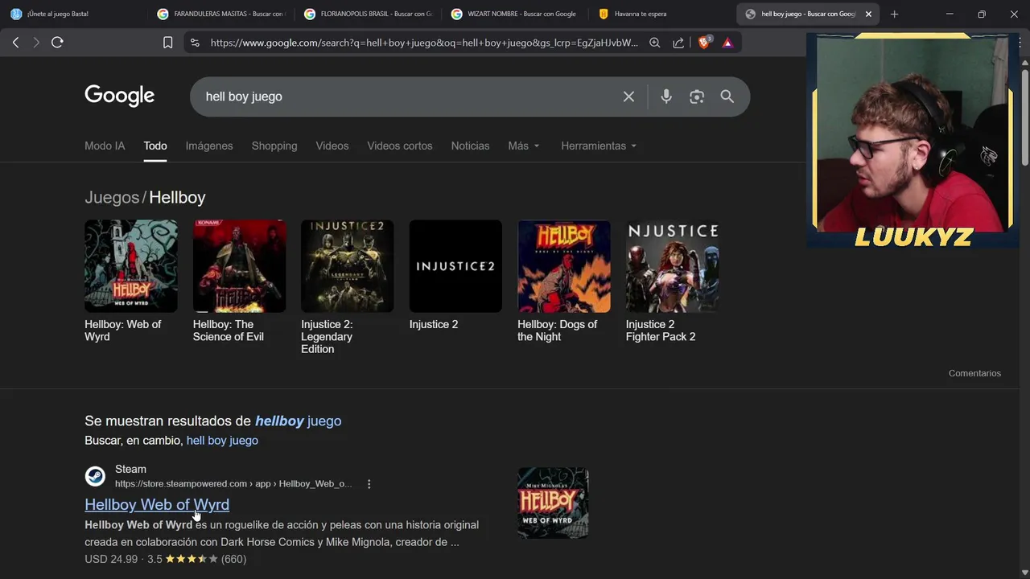1030x579 pixels.
Task: Search by image using the camera lens icon
Action: pyautogui.click(x=697, y=96)
